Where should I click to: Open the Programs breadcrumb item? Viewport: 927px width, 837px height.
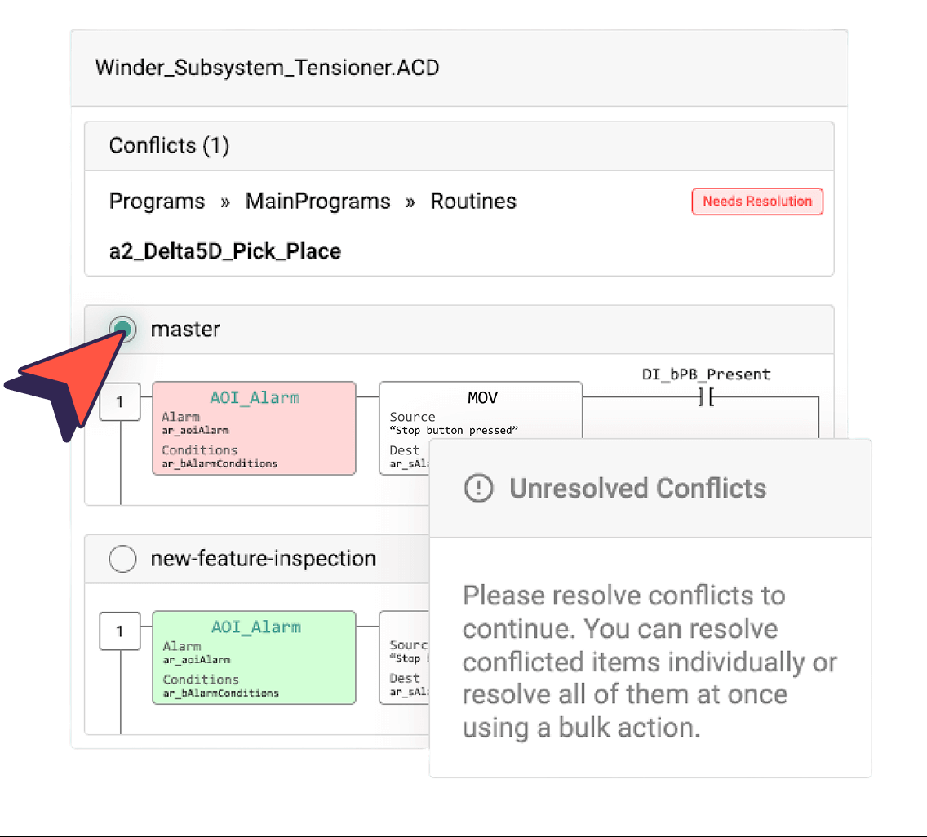point(157,201)
